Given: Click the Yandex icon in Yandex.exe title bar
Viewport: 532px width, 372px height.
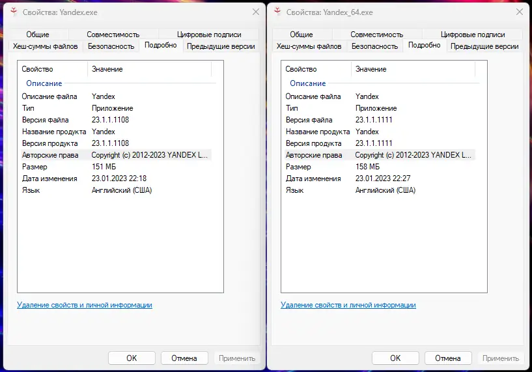Looking at the screenshot, I should click(x=14, y=12).
